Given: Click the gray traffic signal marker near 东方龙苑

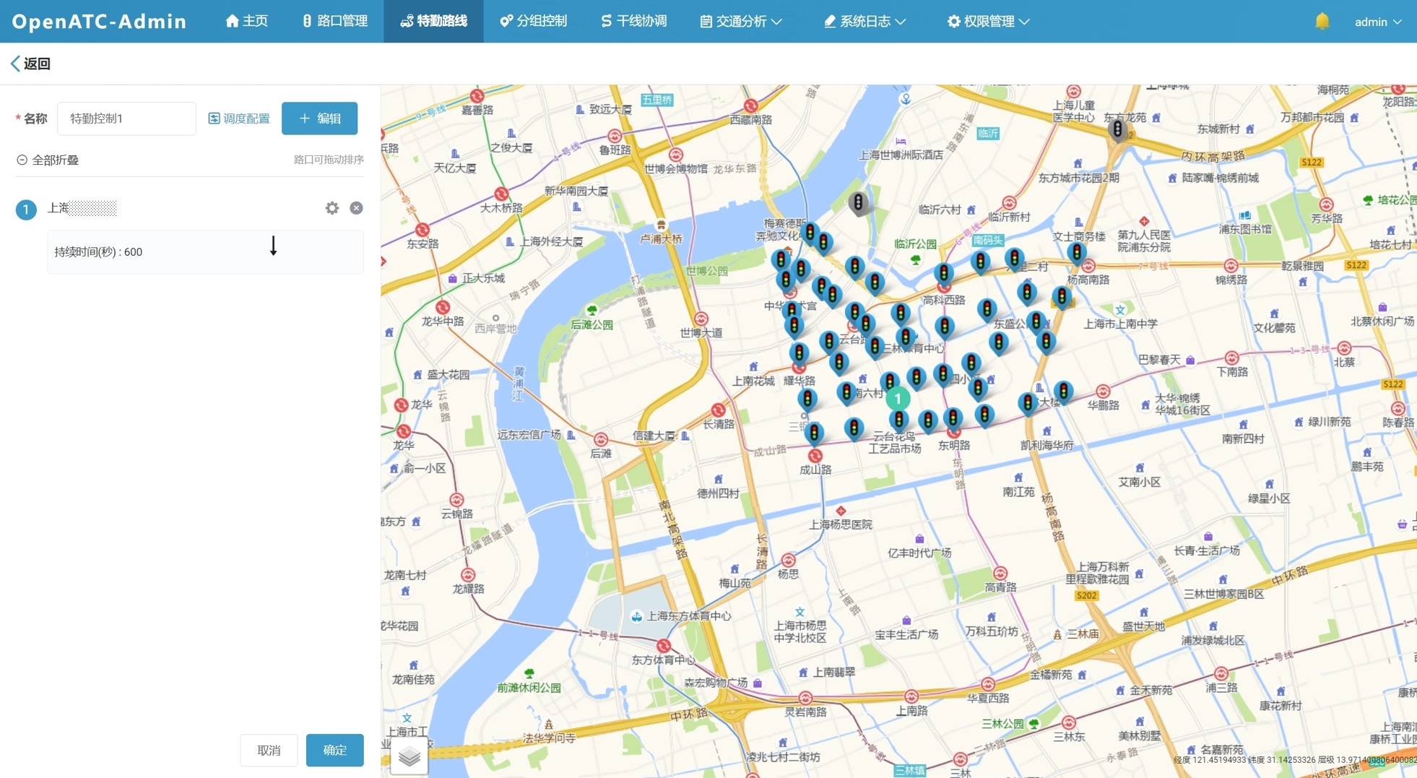Looking at the screenshot, I should [x=1117, y=130].
